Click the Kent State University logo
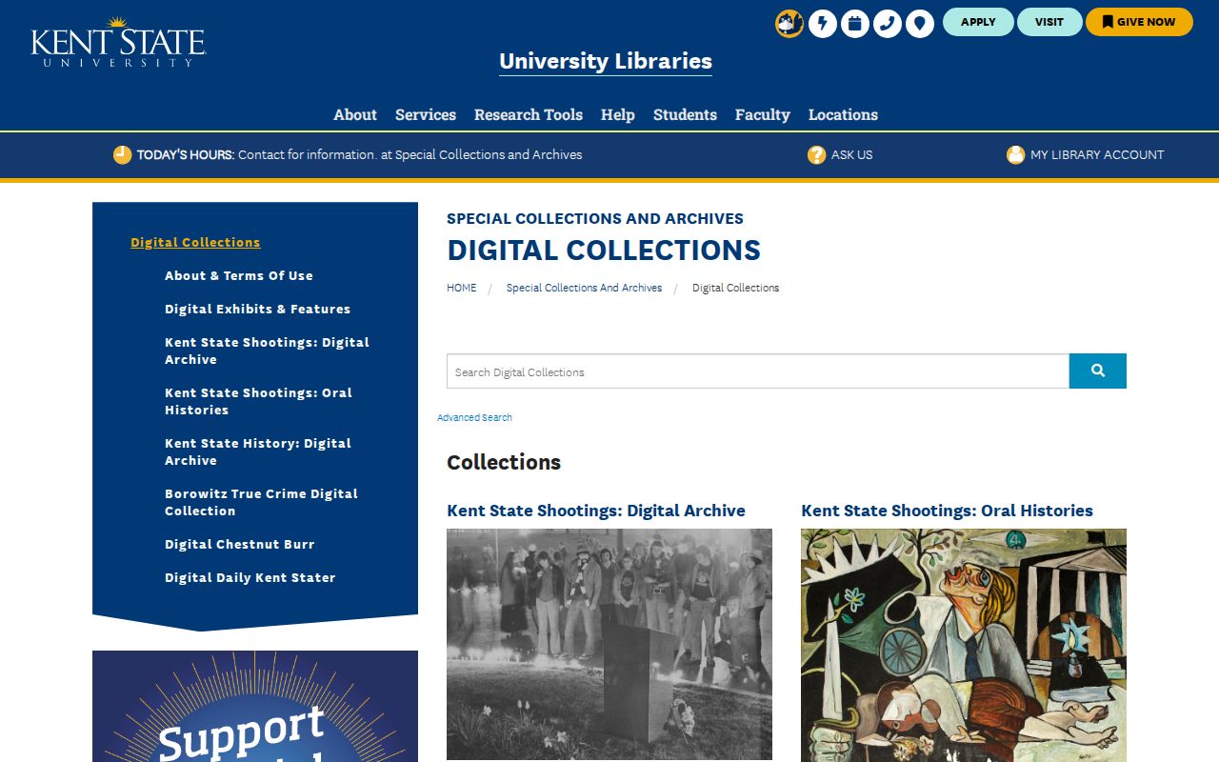The height and width of the screenshot is (762, 1219). pos(118,42)
